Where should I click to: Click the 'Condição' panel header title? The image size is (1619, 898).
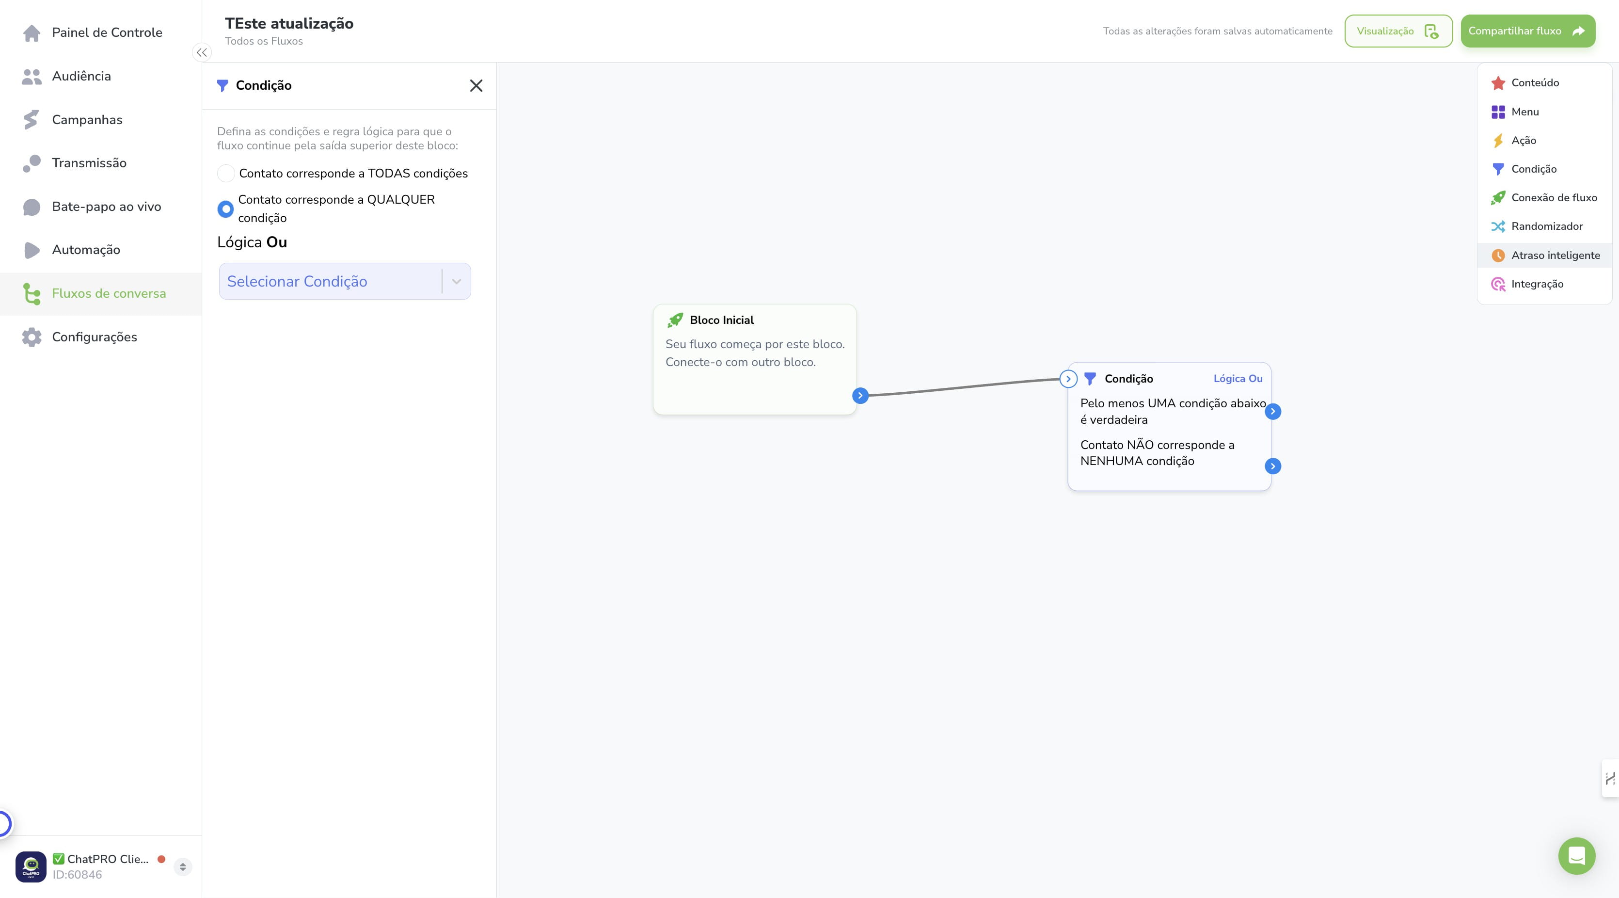pyautogui.click(x=263, y=85)
